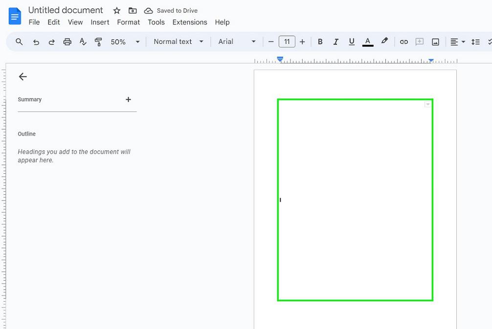Image resolution: width=492 pixels, height=329 pixels.
Task: Open the highlight color pen tool
Action: pos(384,41)
